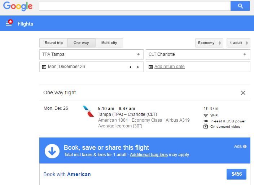
Task: Close the One way flight panel
Action: pos(243,93)
